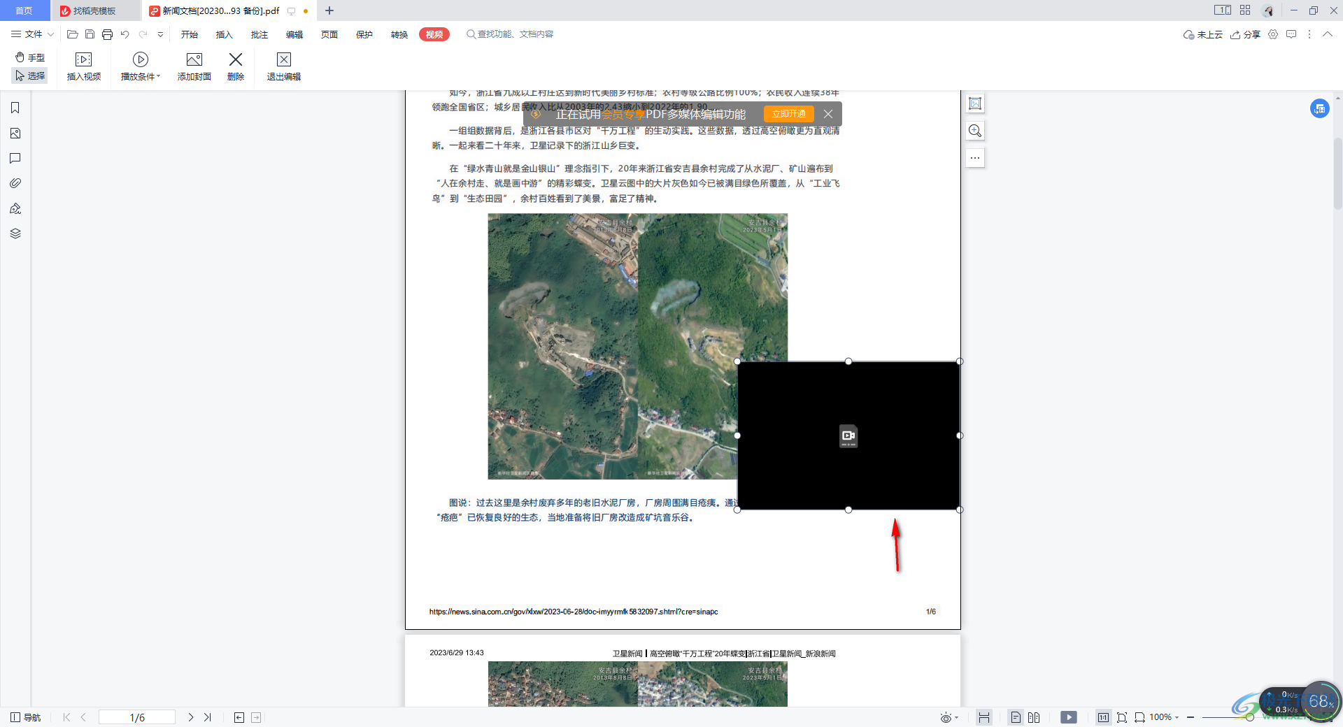Close the trial notification banner
The width and height of the screenshot is (1343, 727).
click(x=828, y=114)
